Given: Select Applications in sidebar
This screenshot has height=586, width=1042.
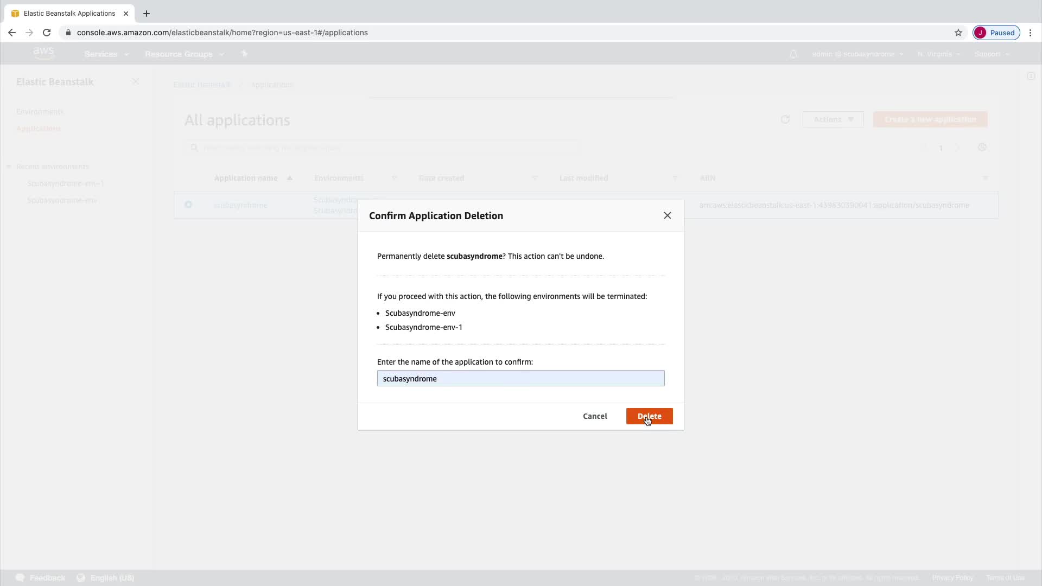Looking at the screenshot, I should (38, 129).
